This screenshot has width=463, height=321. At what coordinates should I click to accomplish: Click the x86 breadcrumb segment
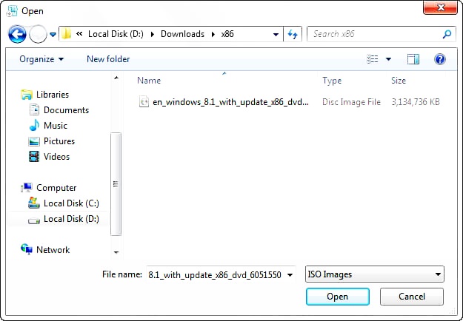point(227,34)
